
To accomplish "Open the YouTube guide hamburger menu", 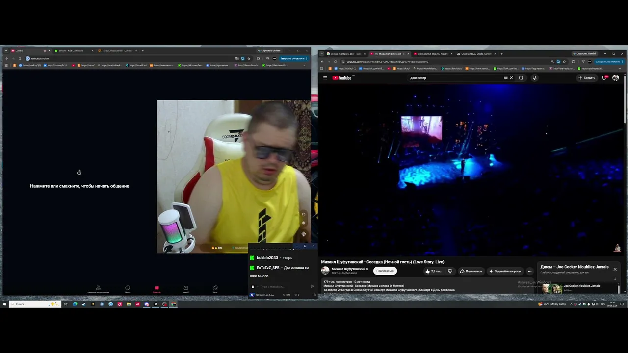I will coord(325,78).
